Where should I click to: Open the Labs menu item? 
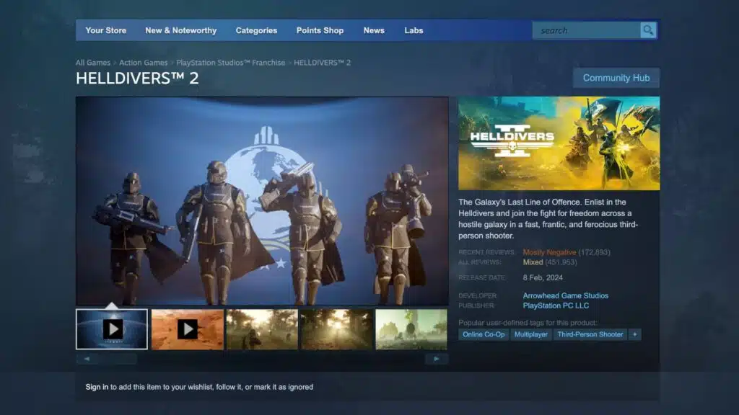point(414,30)
